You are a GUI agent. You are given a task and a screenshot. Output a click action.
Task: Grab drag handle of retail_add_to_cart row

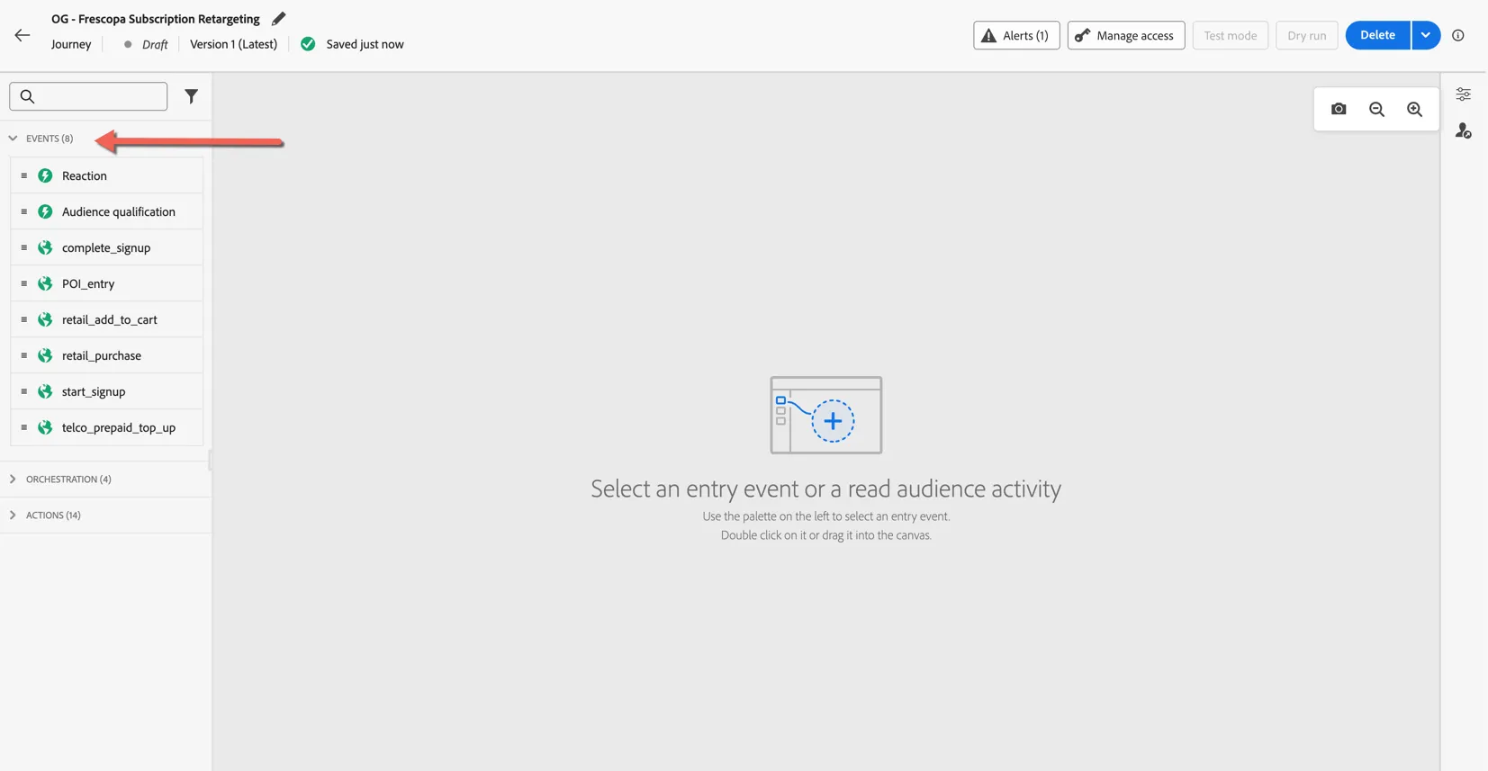pos(24,319)
